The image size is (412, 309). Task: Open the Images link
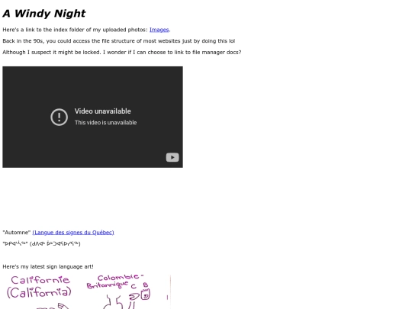[159, 30]
